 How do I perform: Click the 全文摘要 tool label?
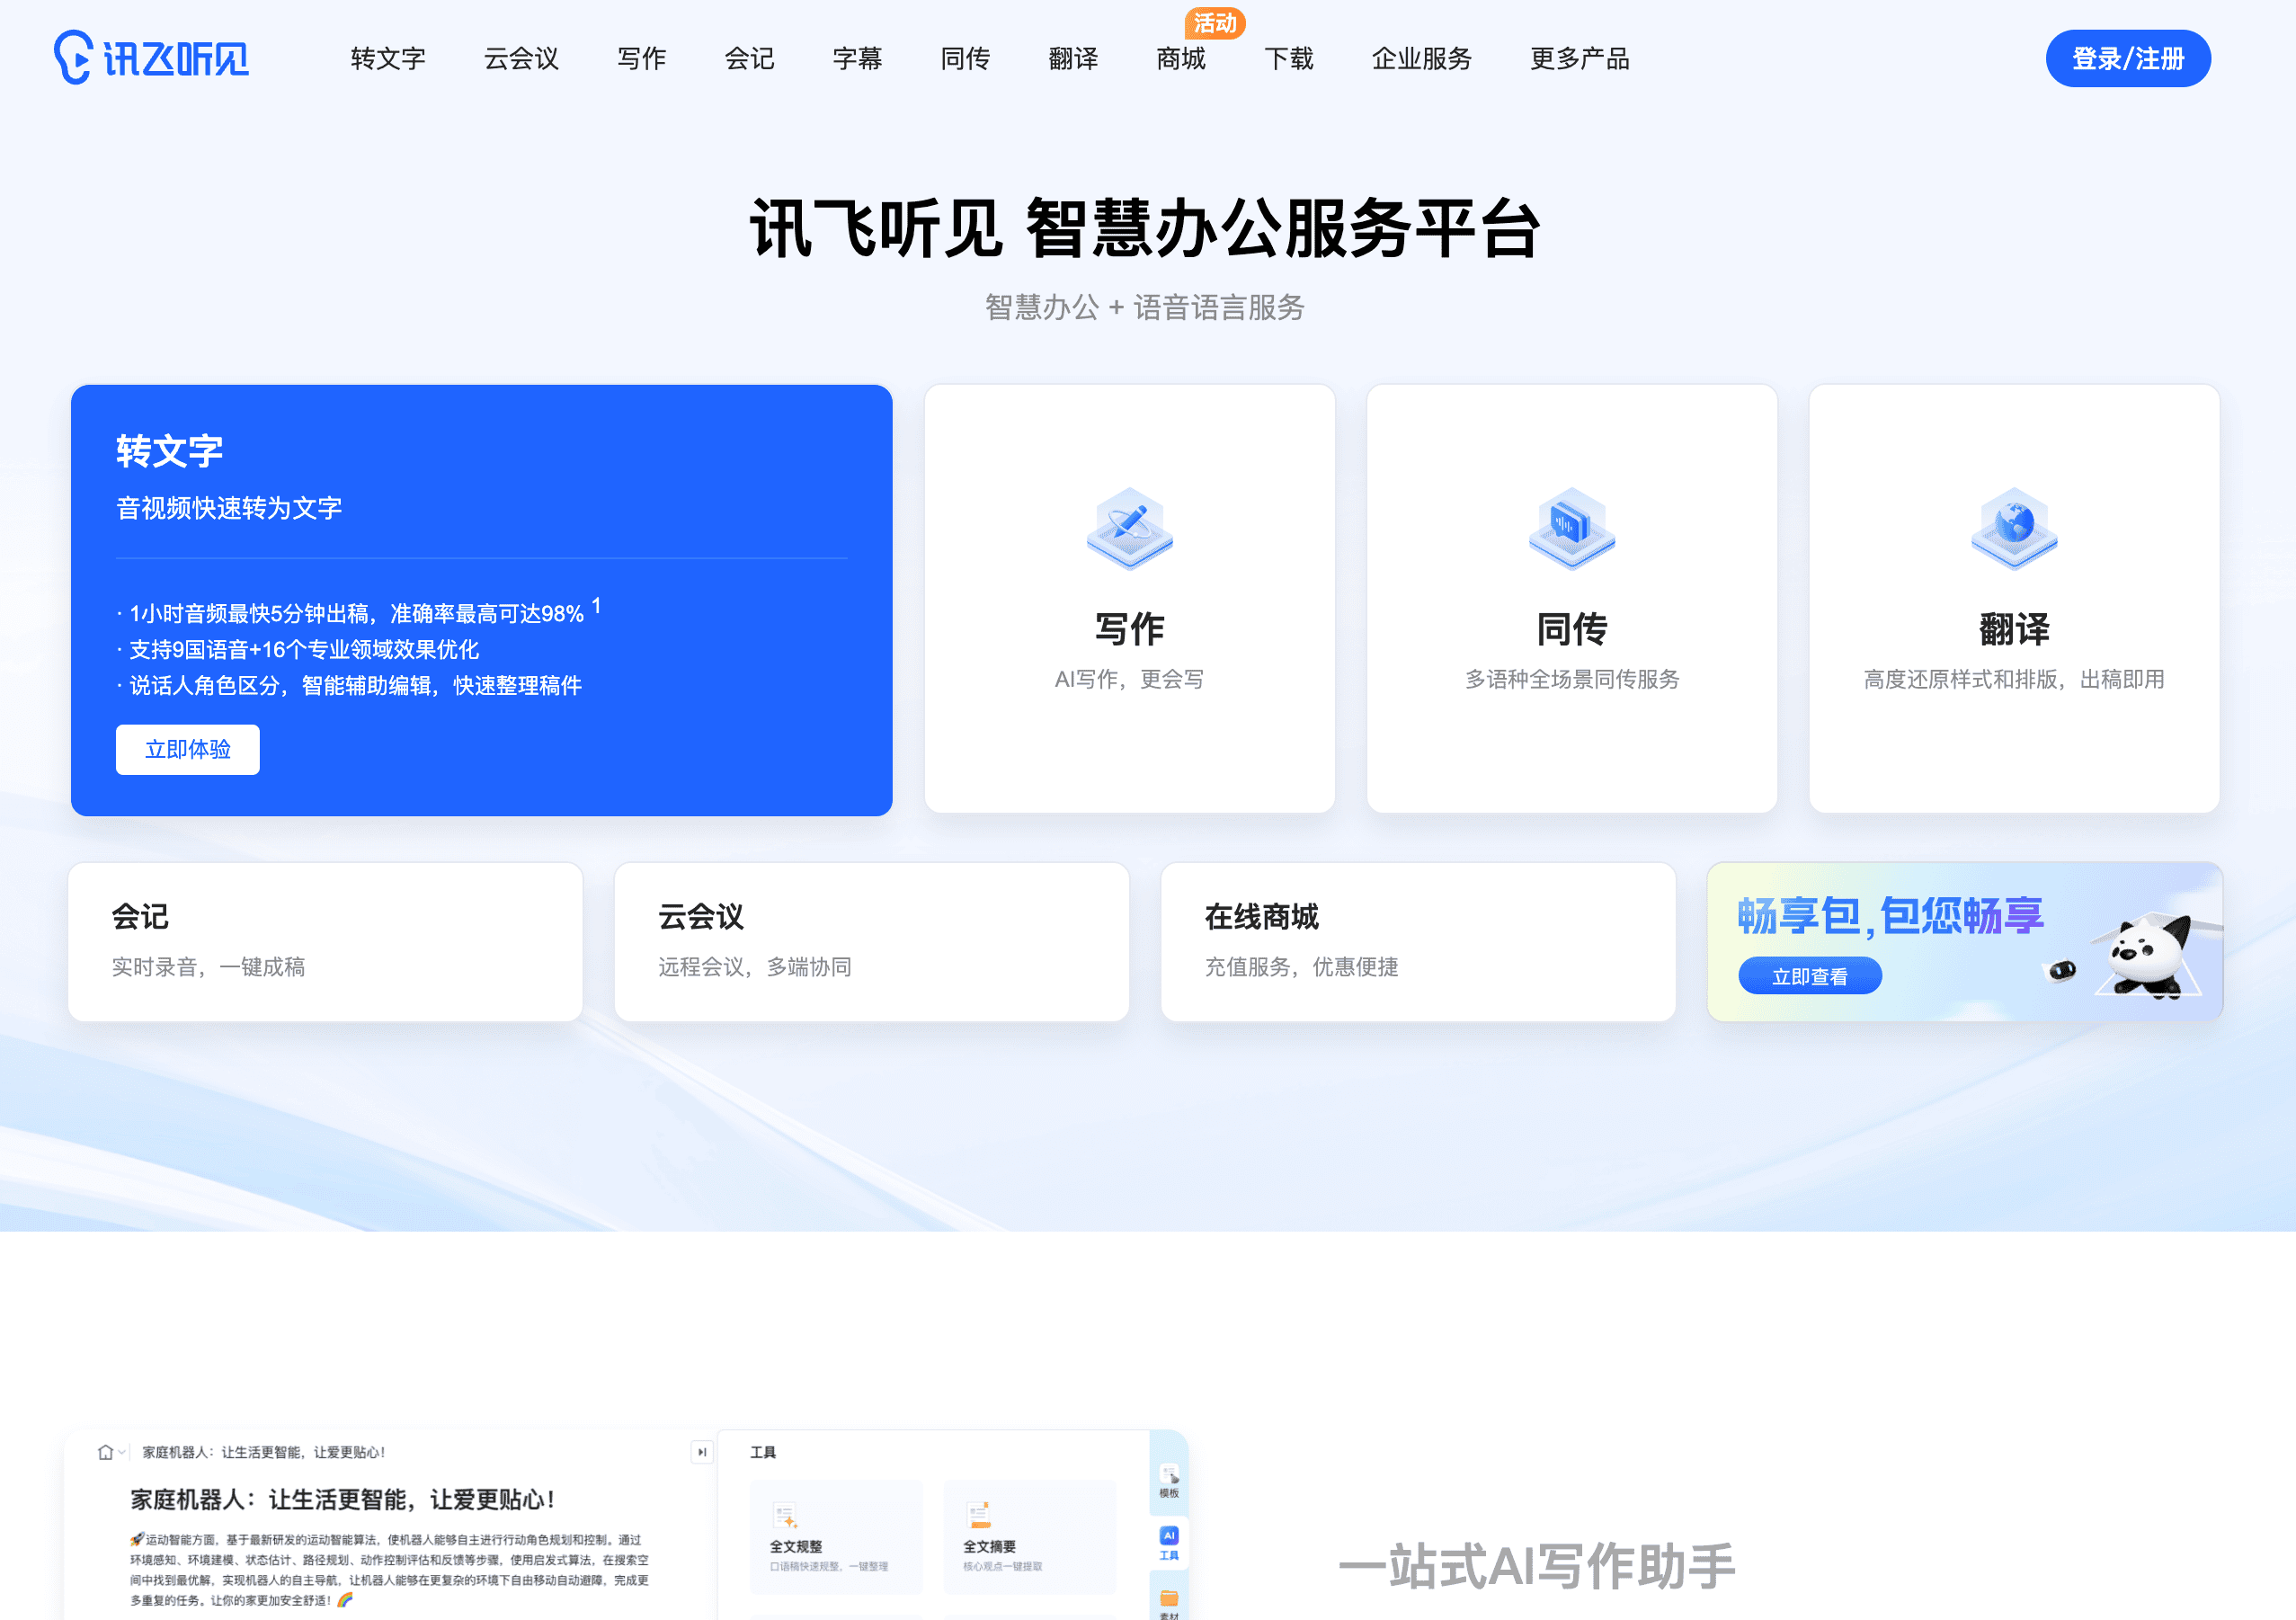pos(989,1546)
